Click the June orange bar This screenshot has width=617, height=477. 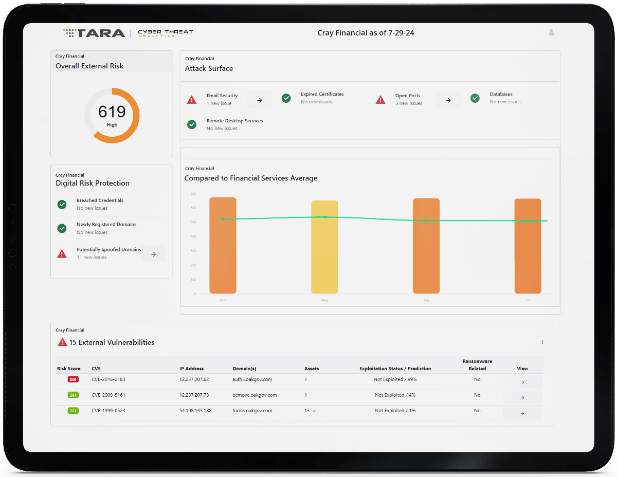(426, 246)
